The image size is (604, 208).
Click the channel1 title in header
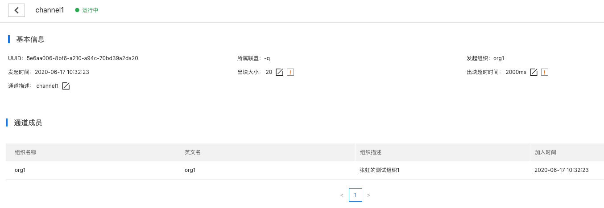(x=50, y=10)
